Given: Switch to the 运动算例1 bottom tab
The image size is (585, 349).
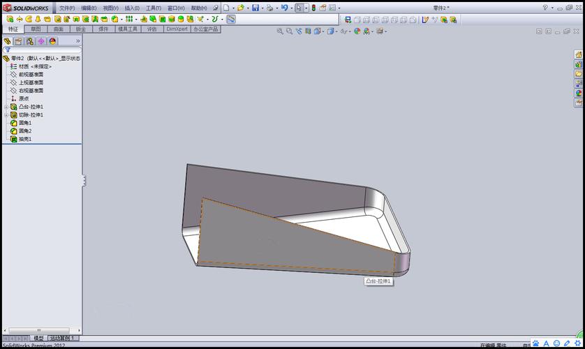Looking at the screenshot, I should (62, 339).
